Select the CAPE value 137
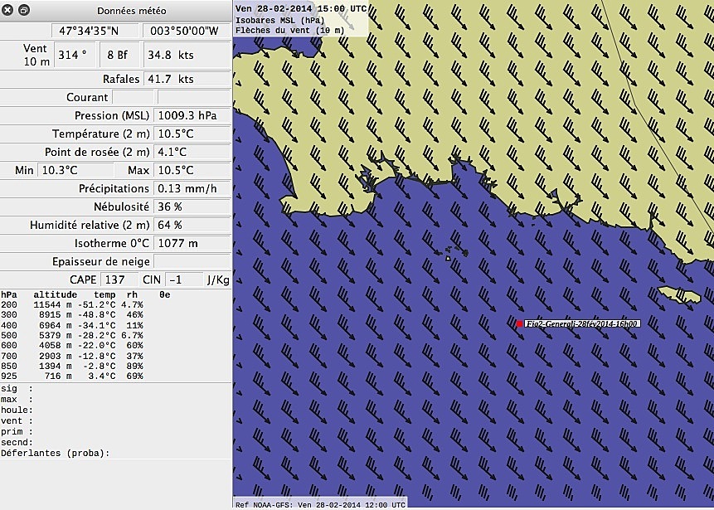This screenshot has height=510, width=714. [118, 279]
